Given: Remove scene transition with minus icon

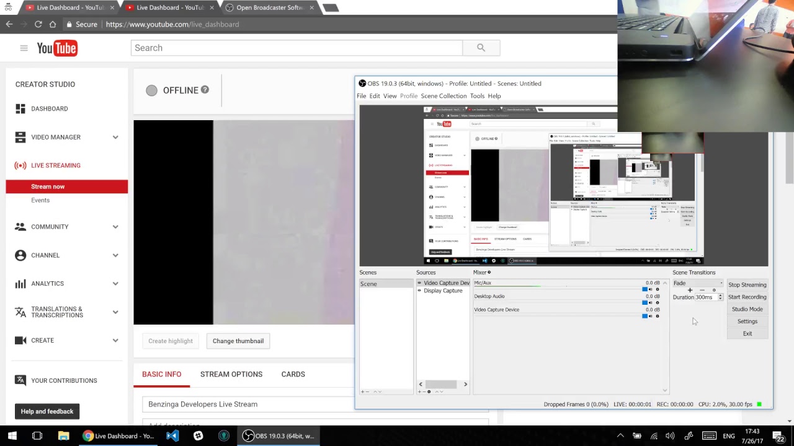Looking at the screenshot, I should tap(702, 291).
